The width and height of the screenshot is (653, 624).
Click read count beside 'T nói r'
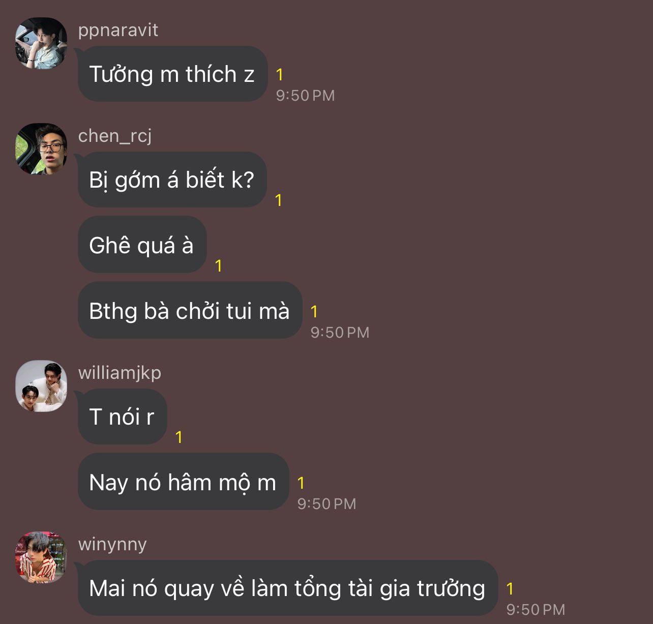coord(179,437)
